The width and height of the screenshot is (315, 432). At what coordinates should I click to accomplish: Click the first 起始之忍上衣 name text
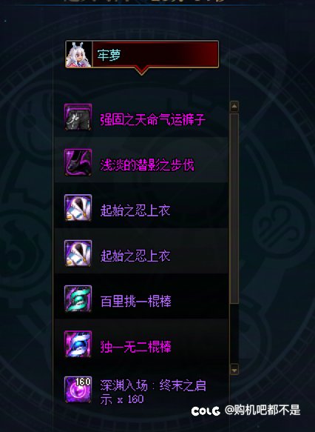click(x=135, y=210)
